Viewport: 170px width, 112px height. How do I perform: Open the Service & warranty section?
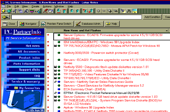[26, 82]
